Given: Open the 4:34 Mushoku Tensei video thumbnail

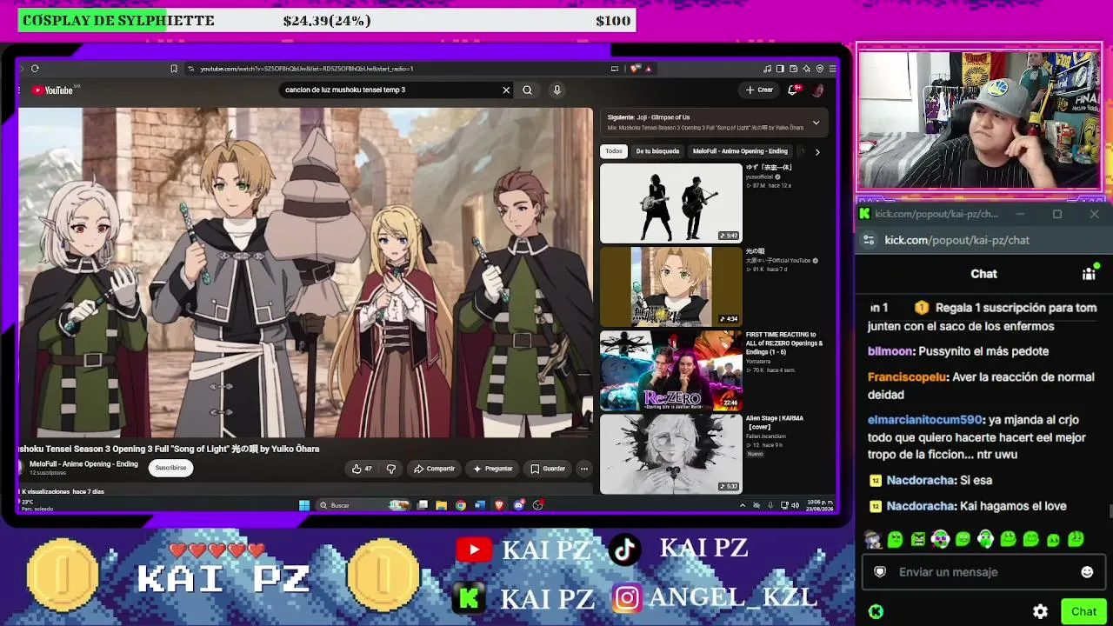Looking at the screenshot, I should (671, 287).
